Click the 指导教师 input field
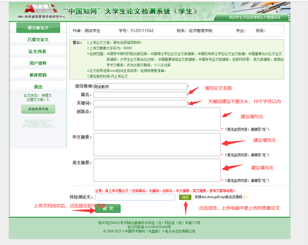308x245 pixels. point(140,86)
